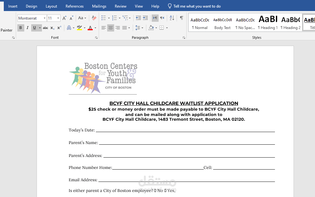Shrink font size with the smaller A icon
The height and width of the screenshot is (197, 315).
pyautogui.click(x=71, y=18)
